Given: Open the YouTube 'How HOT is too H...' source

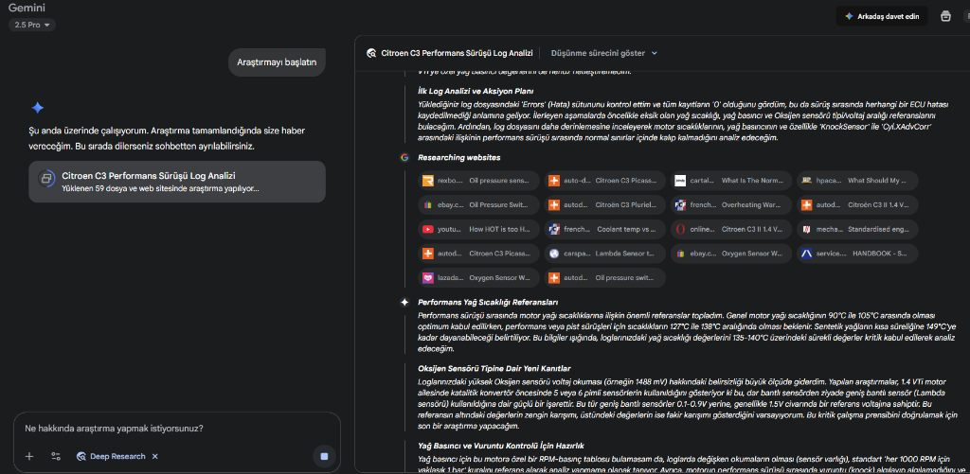Looking at the screenshot, I should (478, 229).
